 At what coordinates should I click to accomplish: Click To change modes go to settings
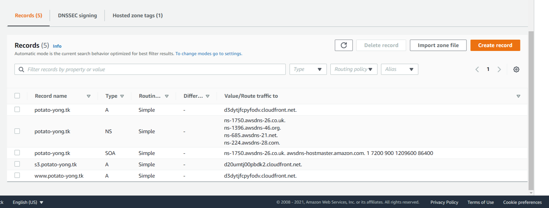pyautogui.click(x=209, y=54)
